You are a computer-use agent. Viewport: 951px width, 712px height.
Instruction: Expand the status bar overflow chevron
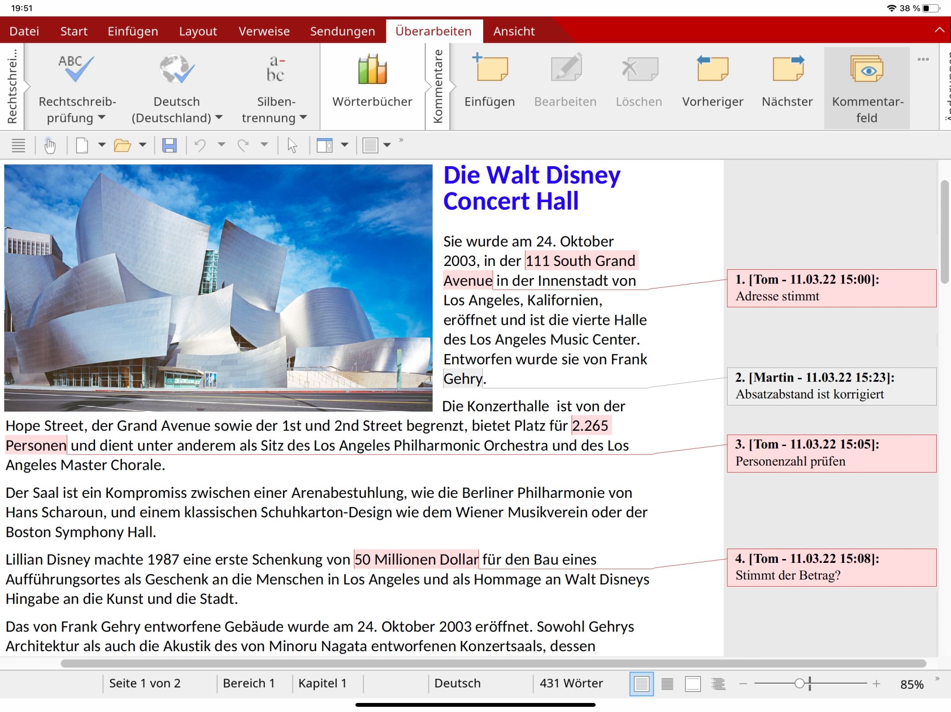point(937,679)
